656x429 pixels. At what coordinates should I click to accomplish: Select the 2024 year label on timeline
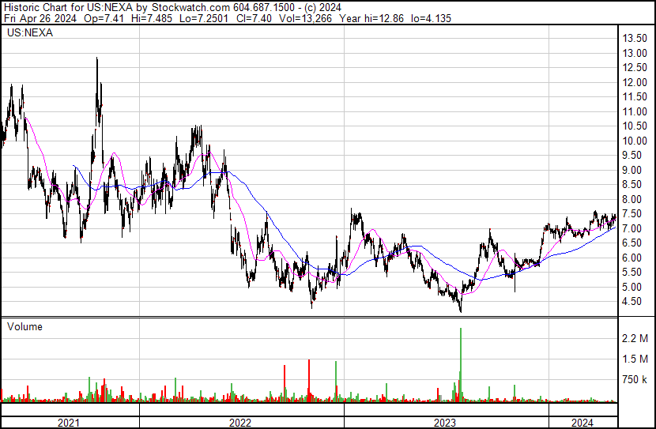pyautogui.click(x=582, y=422)
